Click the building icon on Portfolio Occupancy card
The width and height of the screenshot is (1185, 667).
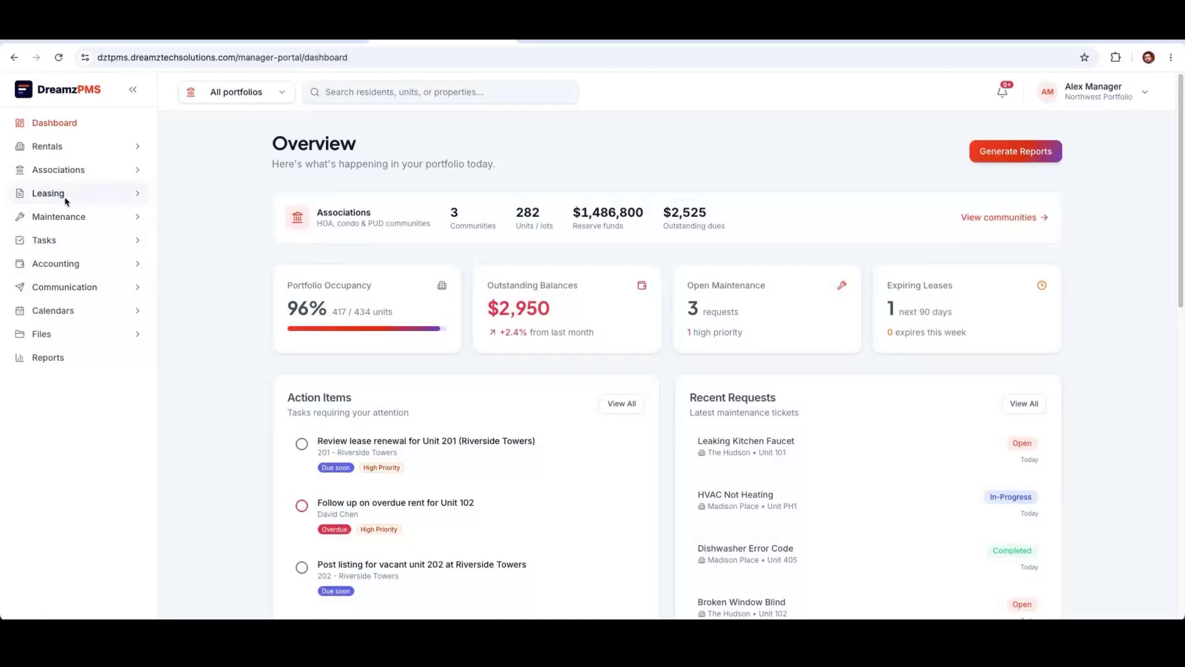tap(442, 286)
